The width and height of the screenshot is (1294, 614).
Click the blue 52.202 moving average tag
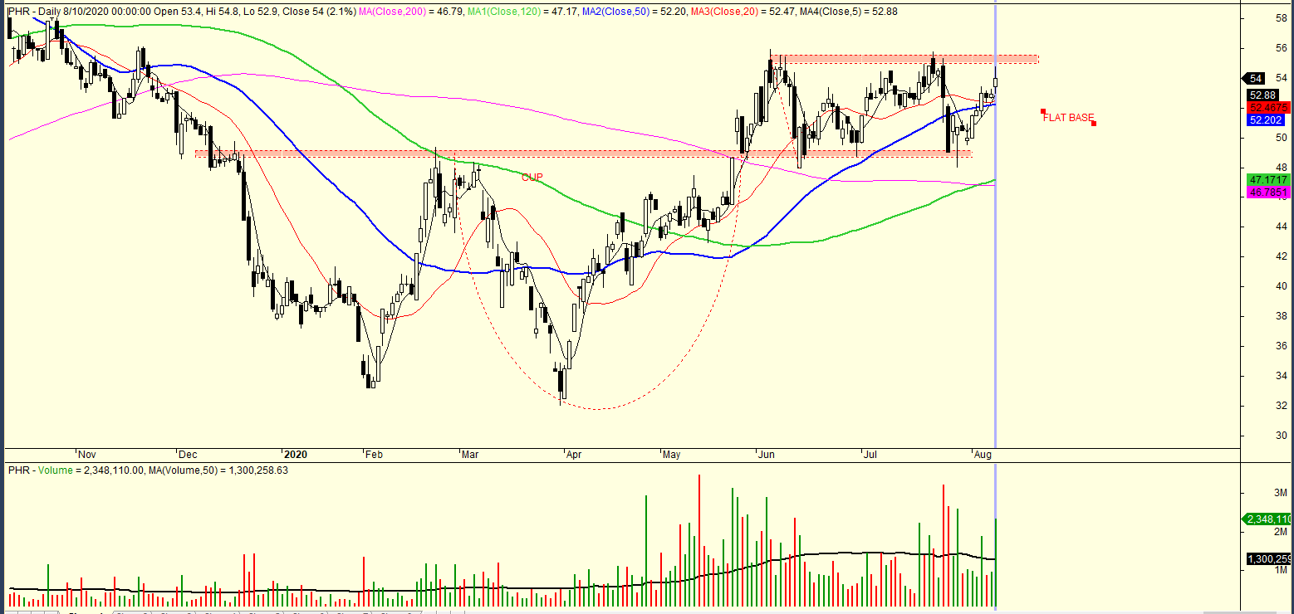pos(1267,120)
